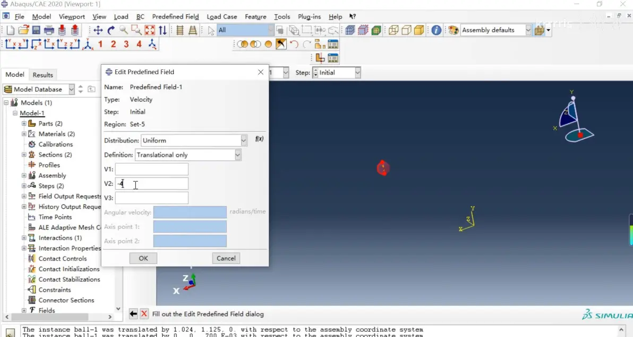The width and height of the screenshot is (633, 337).
Task: Switch to the Model tab
Action: 15,75
